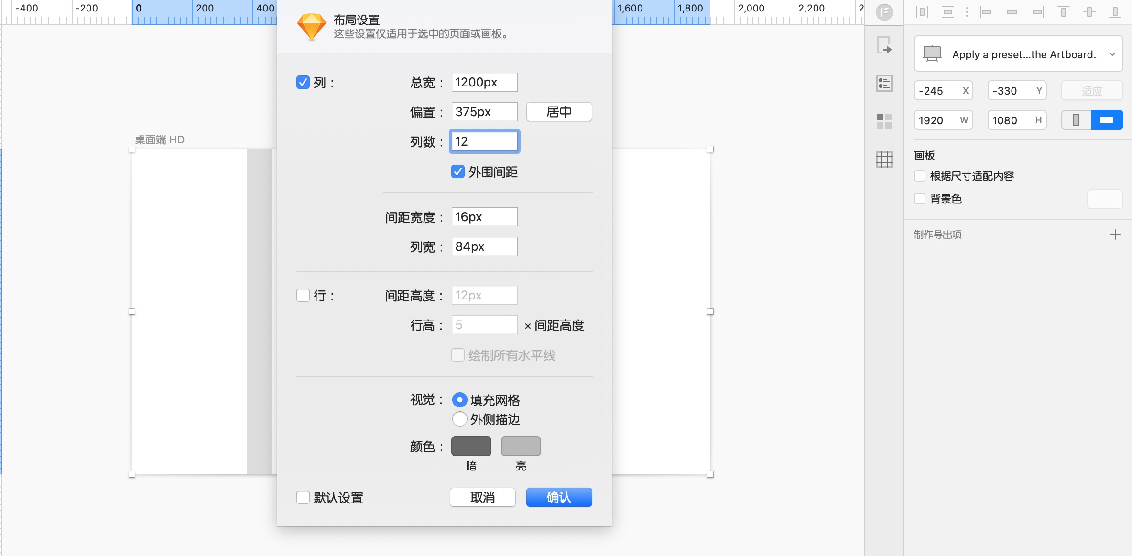Click the list-style plugin icon in sidebar

pyautogui.click(x=884, y=84)
